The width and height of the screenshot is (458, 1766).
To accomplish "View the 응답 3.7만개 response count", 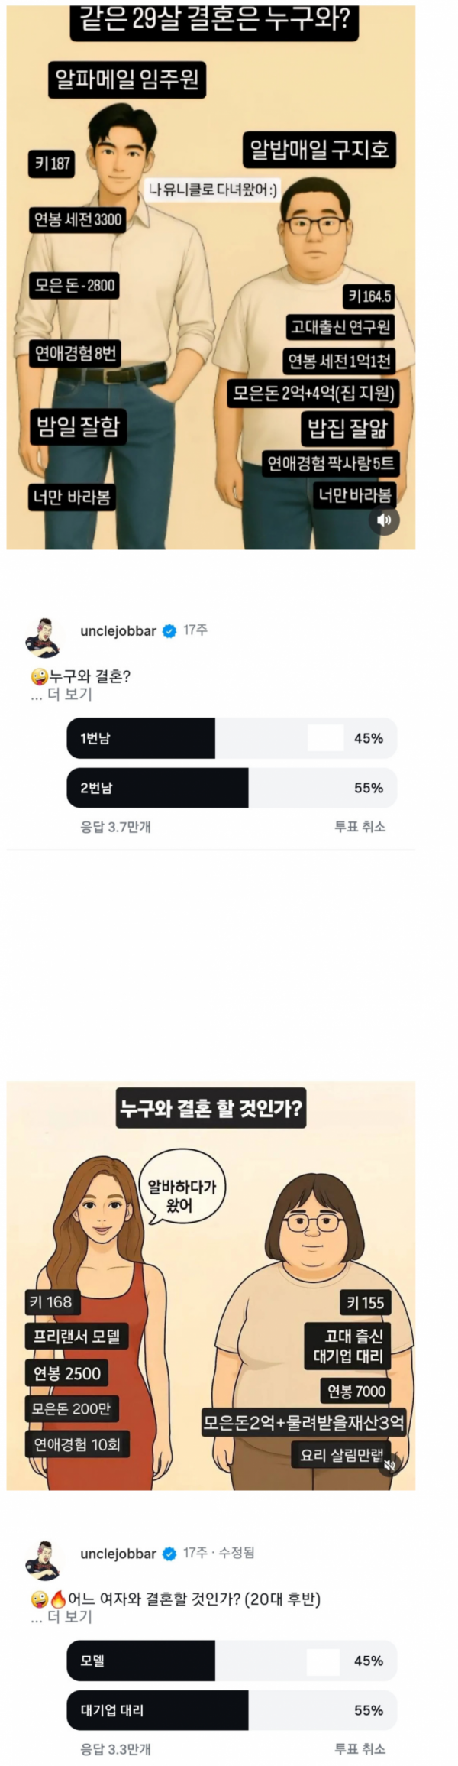I will [x=115, y=827].
